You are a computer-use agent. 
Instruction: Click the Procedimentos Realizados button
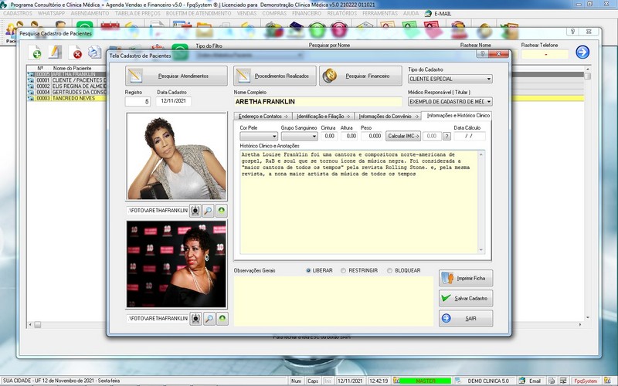(275, 76)
